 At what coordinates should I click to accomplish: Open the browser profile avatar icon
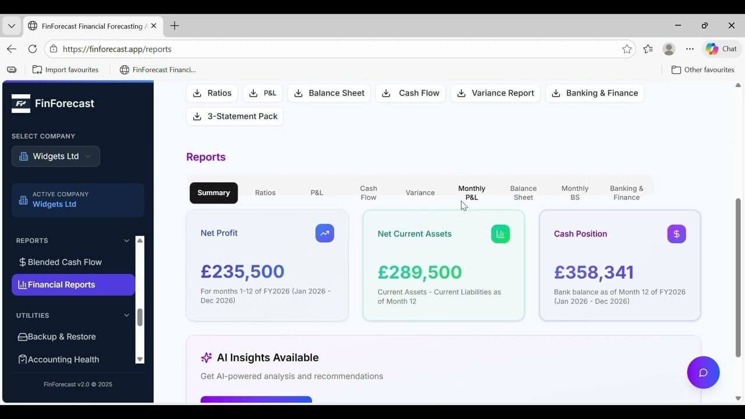pos(669,49)
